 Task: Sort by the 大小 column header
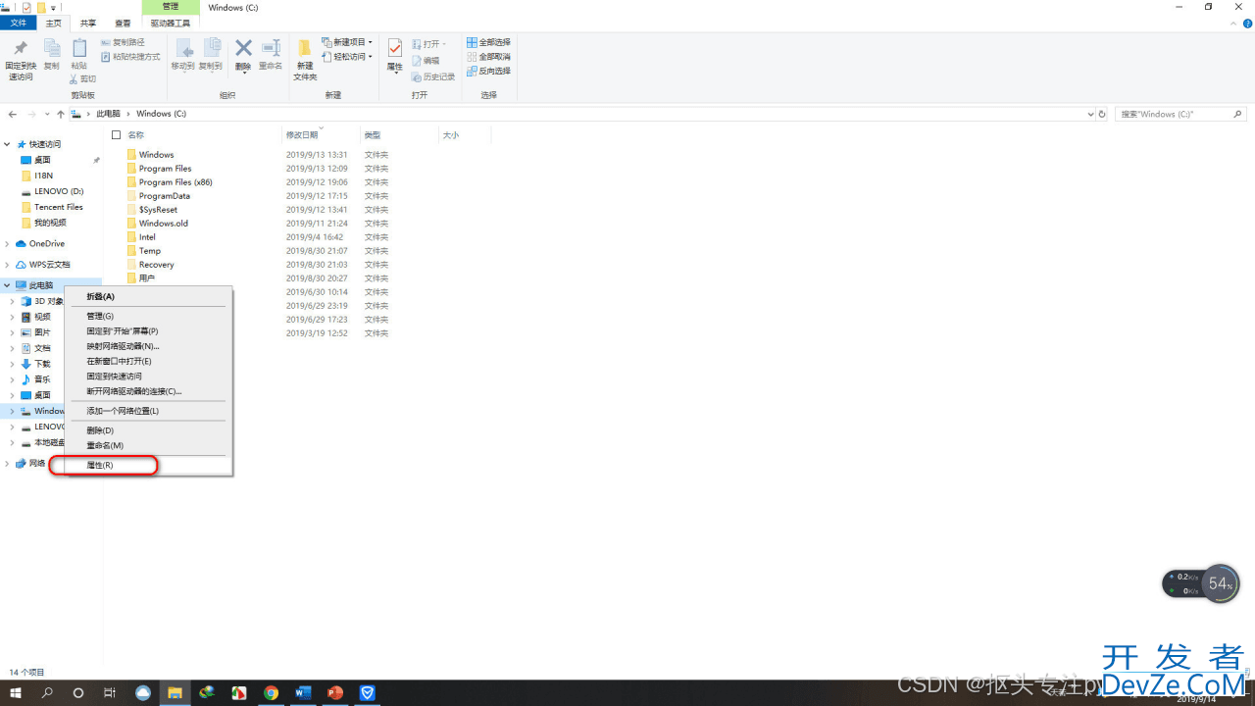click(x=451, y=135)
